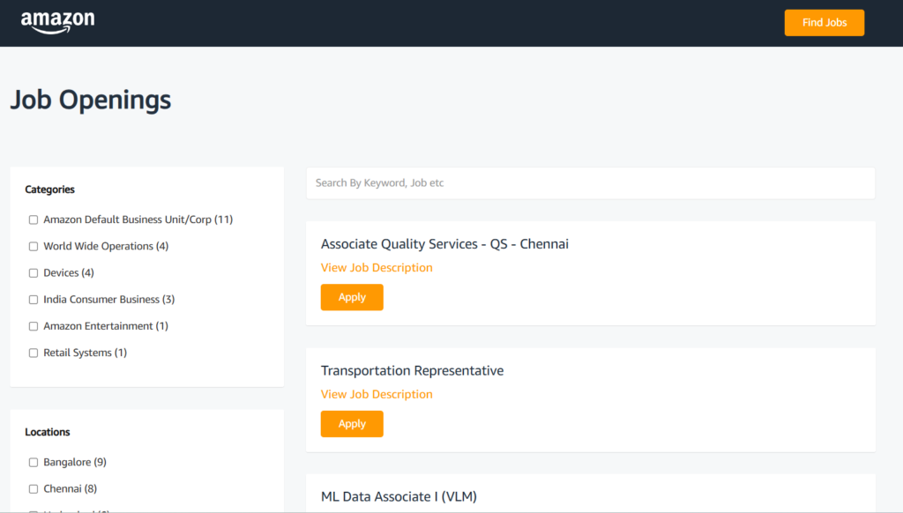This screenshot has height=513, width=903.
Task: View Job Description for Transportation Representative
Action: (x=377, y=394)
